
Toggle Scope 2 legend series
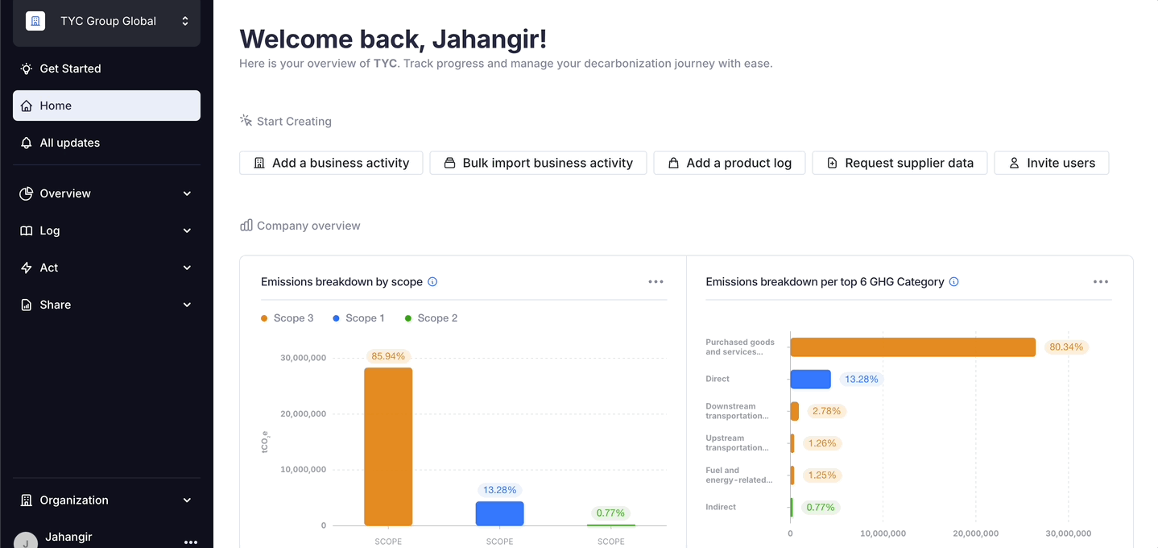tap(431, 318)
